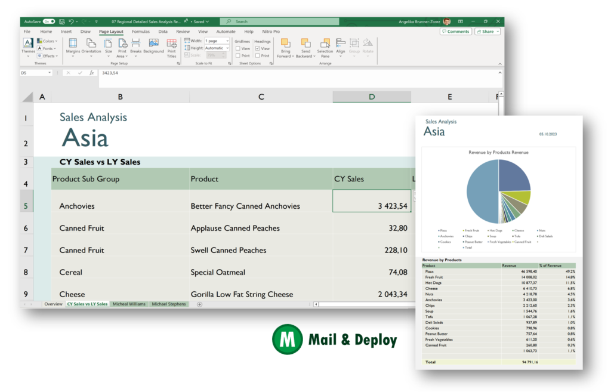Switch to the Home tab
This screenshot has height=392, width=611.
[x=46, y=32]
